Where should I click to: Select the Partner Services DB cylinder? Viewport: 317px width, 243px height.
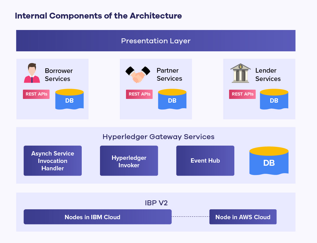click(x=172, y=99)
